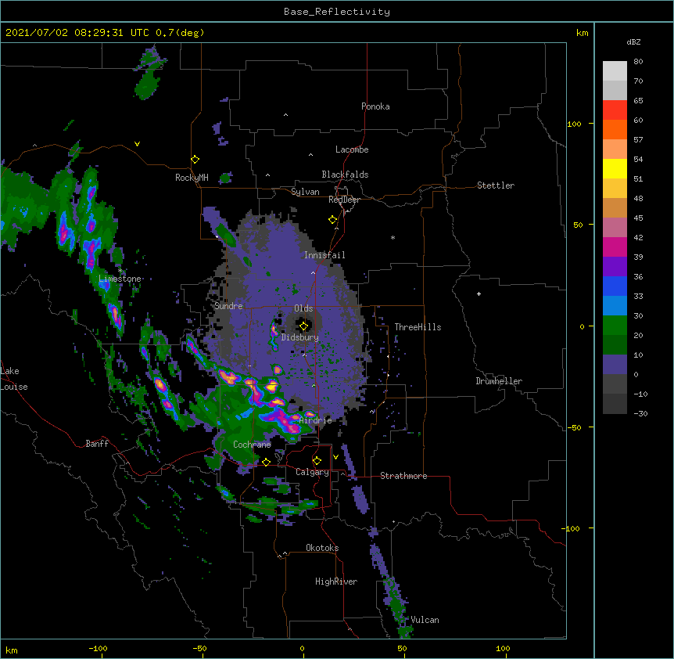Click the white plus marker east of ThreeHills
The height and width of the screenshot is (659, 674).
[479, 293]
